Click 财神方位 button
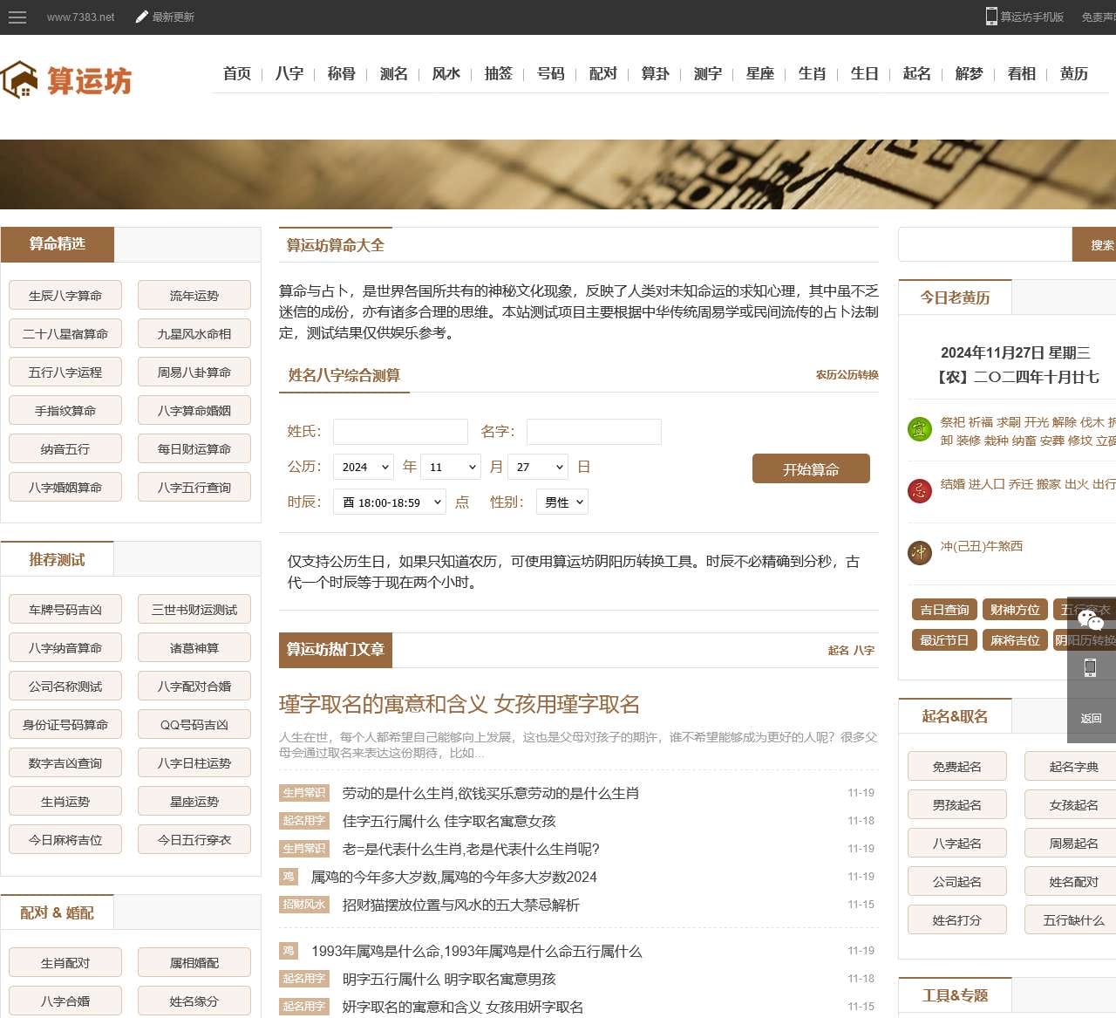 pos(1015,610)
